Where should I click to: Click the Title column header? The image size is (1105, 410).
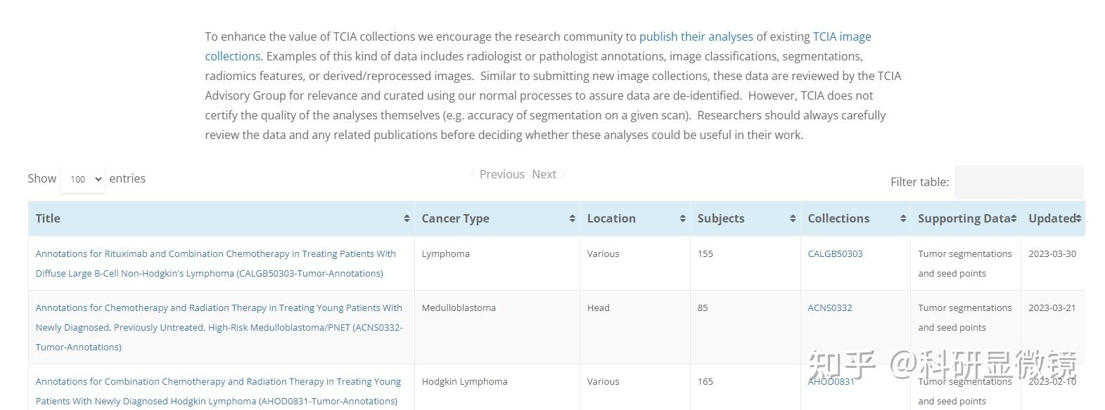(47, 218)
